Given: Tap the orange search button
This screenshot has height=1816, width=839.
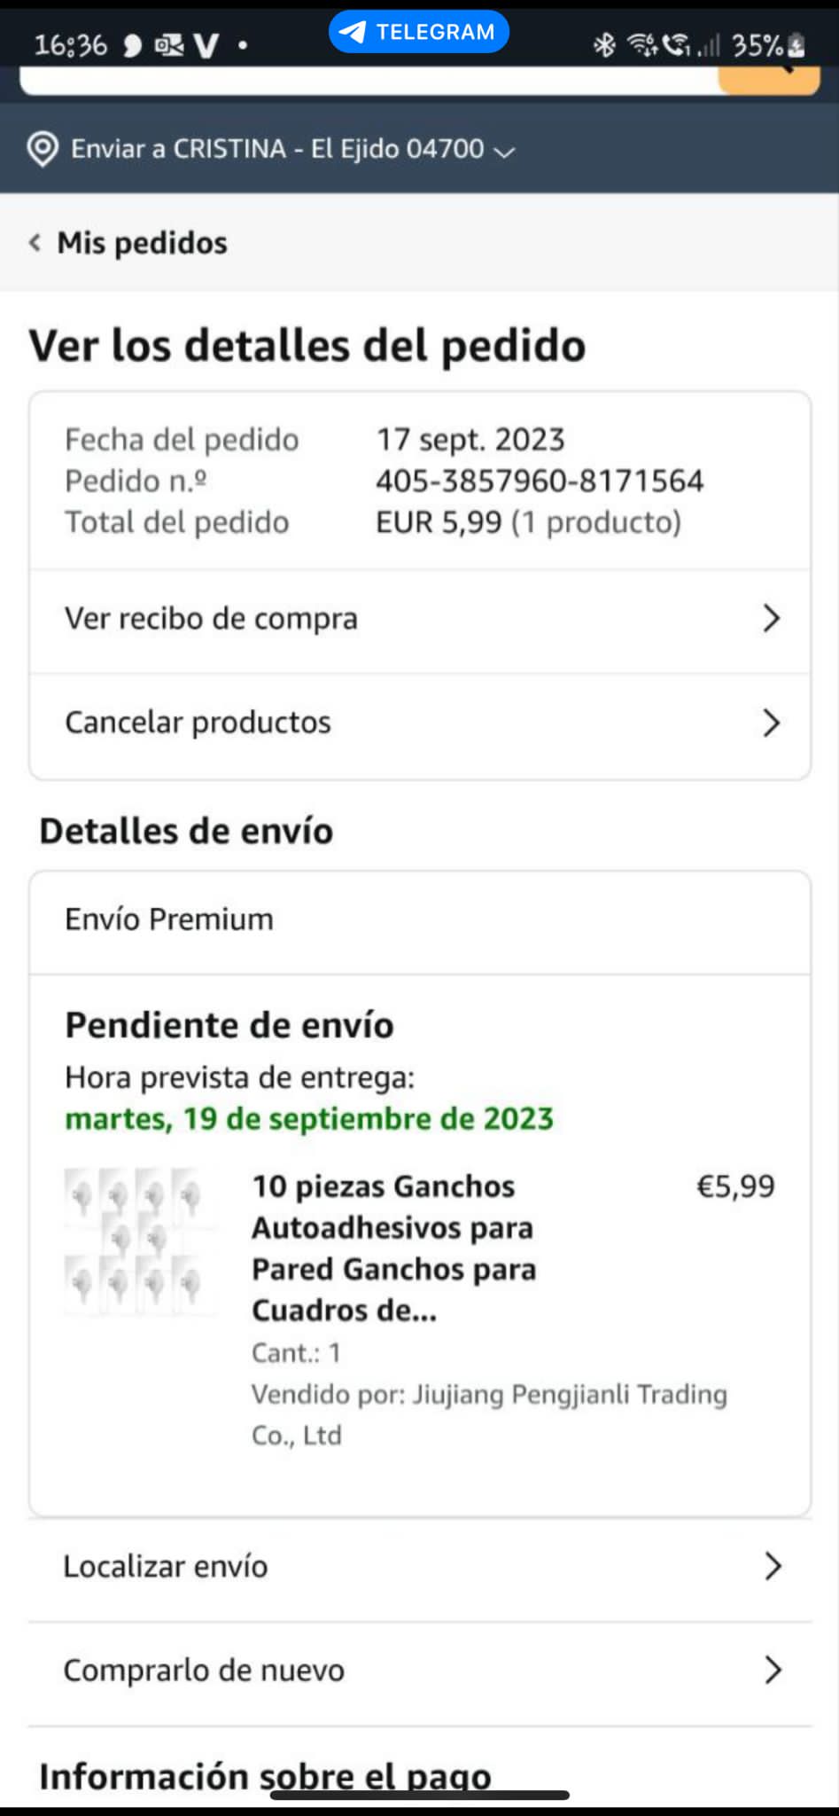Looking at the screenshot, I should click(769, 81).
